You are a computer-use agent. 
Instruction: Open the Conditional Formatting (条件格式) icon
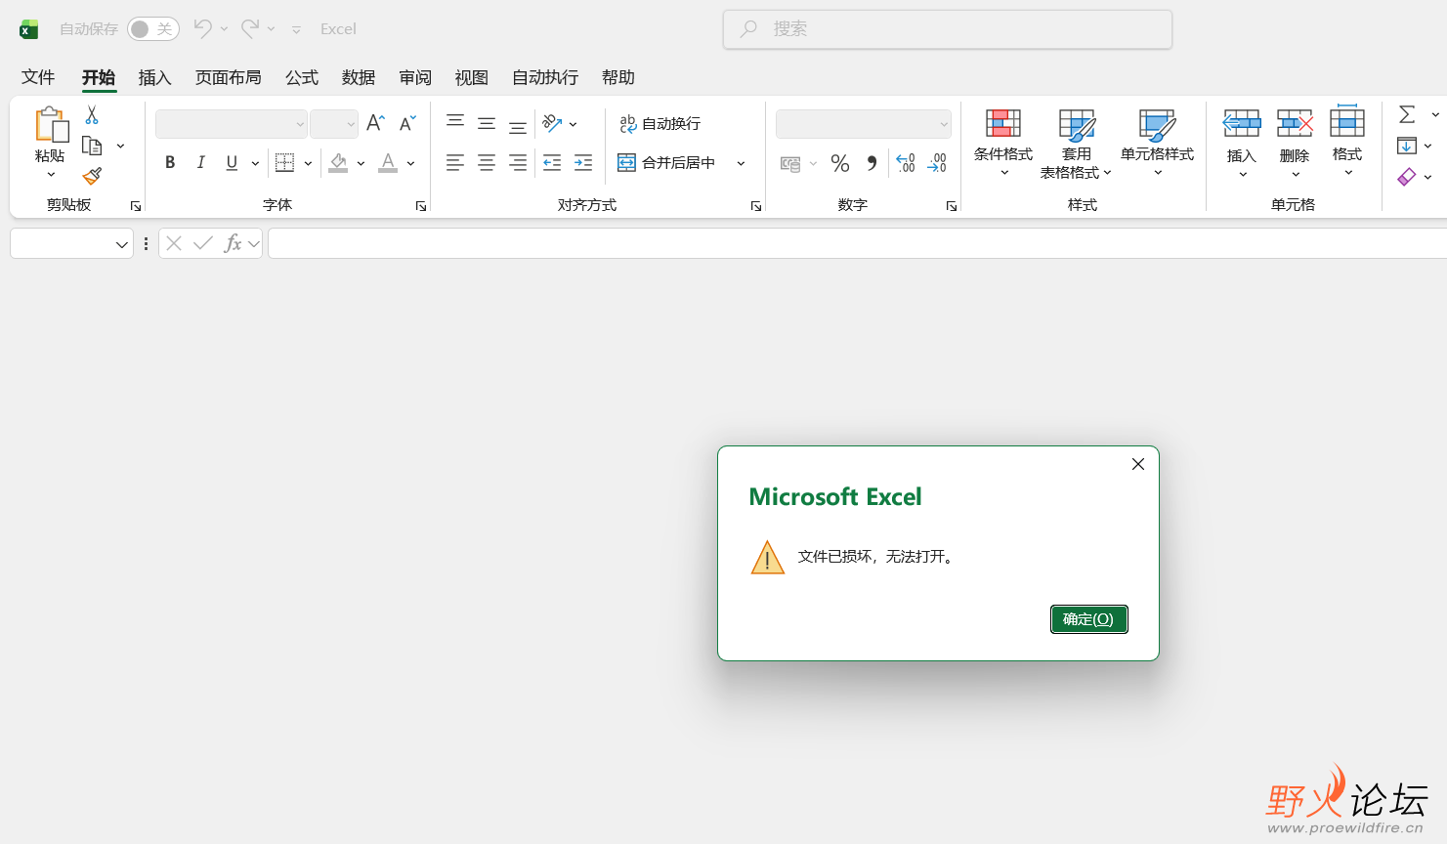(1003, 123)
